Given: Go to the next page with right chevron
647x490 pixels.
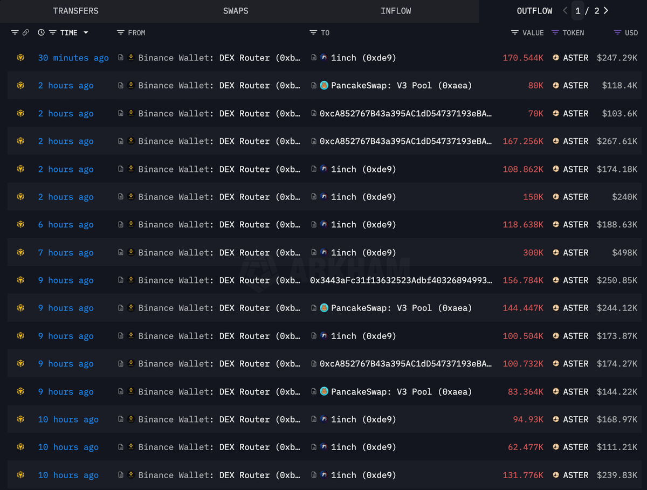Looking at the screenshot, I should (x=606, y=11).
